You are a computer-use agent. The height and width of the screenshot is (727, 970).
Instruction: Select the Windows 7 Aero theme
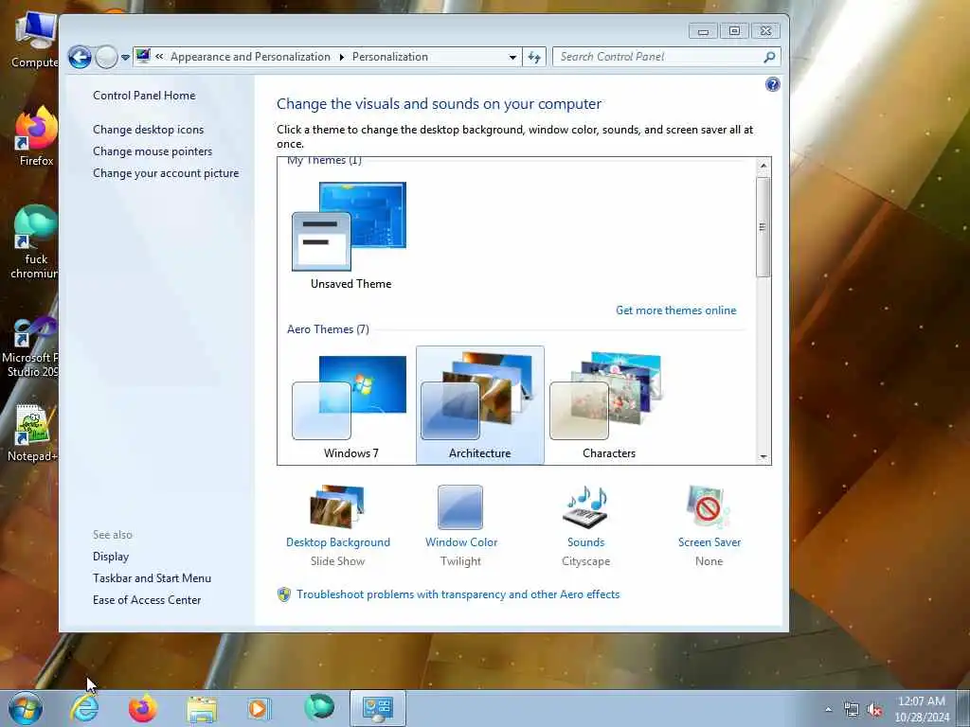pyautogui.click(x=350, y=405)
